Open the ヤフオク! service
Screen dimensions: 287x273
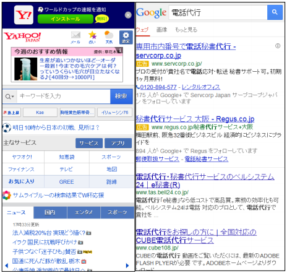tap(22, 157)
